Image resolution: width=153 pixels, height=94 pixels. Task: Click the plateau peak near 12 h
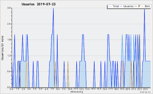point(83,34)
